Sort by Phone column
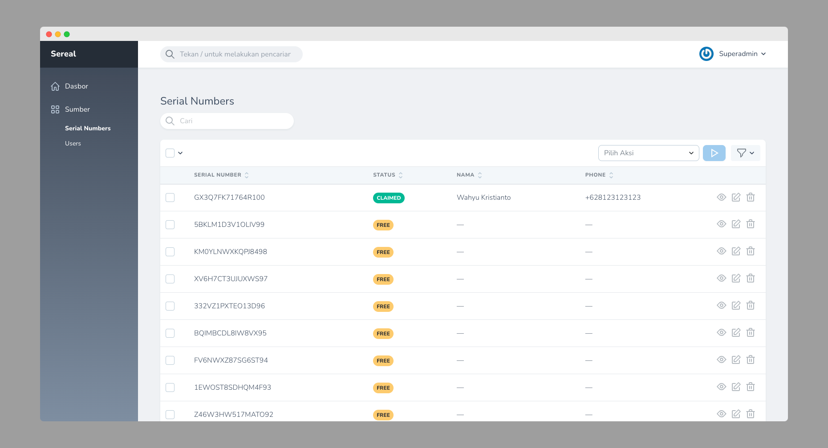This screenshot has width=828, height=448. [x=599, y=175]
